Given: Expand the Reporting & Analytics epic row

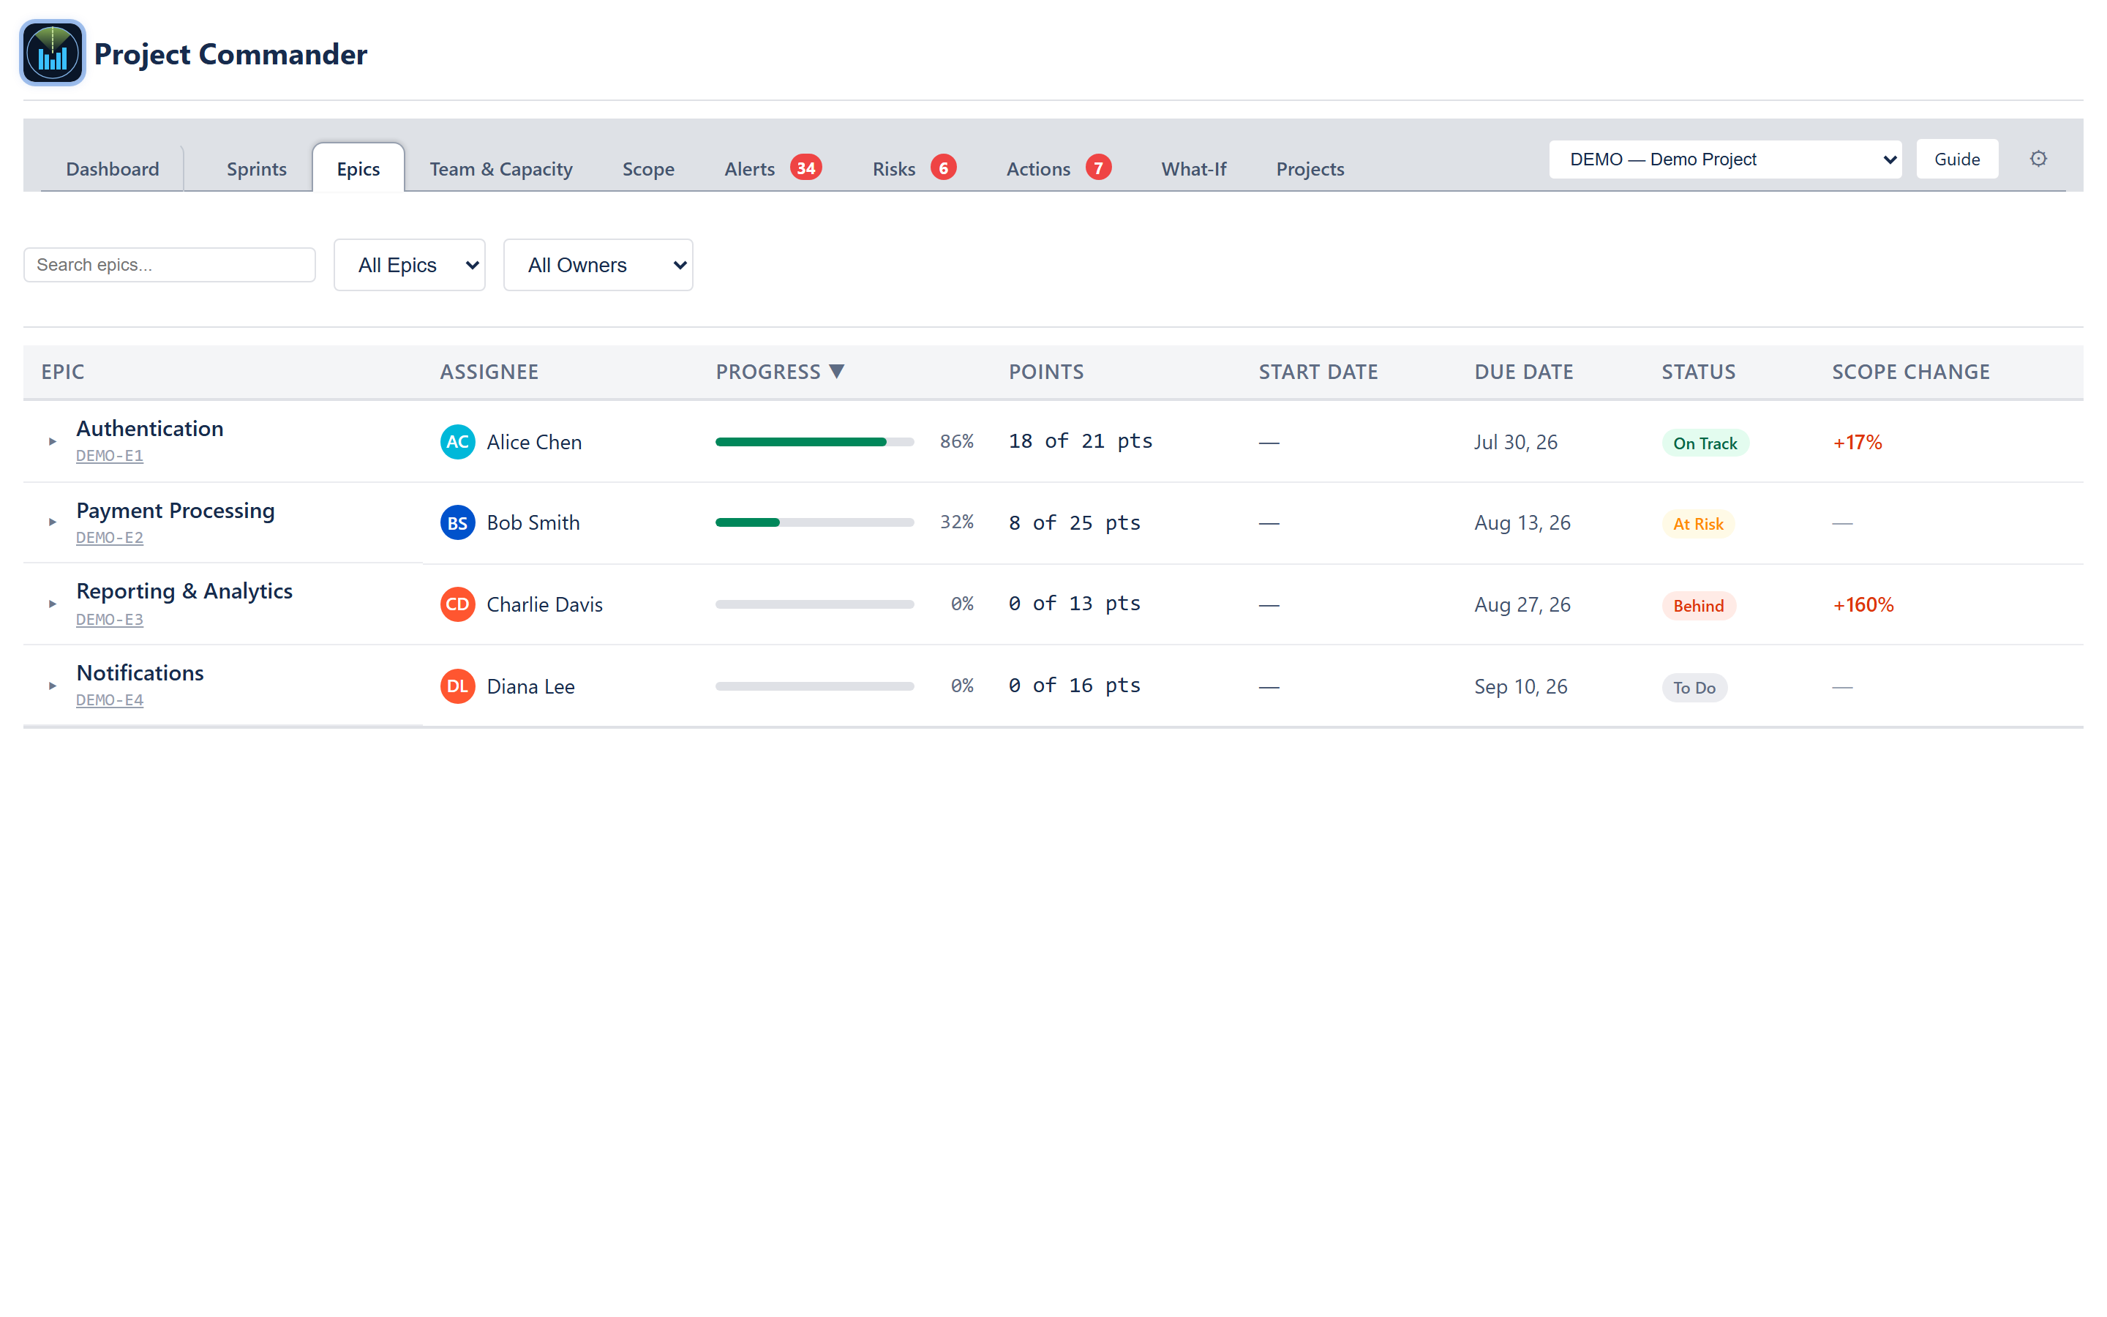Looking at the screenshot, I should 52,604.
